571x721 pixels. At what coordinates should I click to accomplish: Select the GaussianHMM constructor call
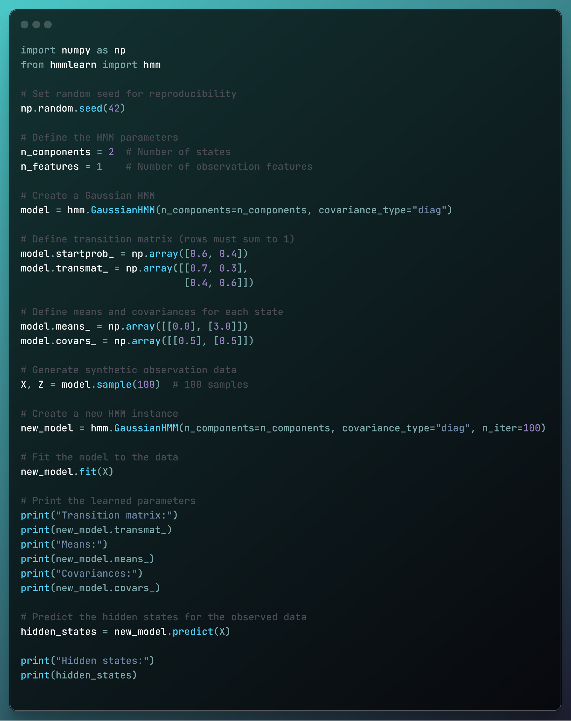point(124,210)
